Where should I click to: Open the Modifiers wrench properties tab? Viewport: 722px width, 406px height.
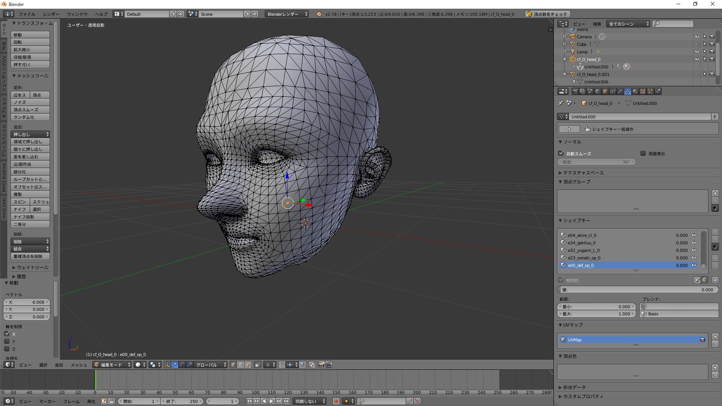(x=620, y=91)
